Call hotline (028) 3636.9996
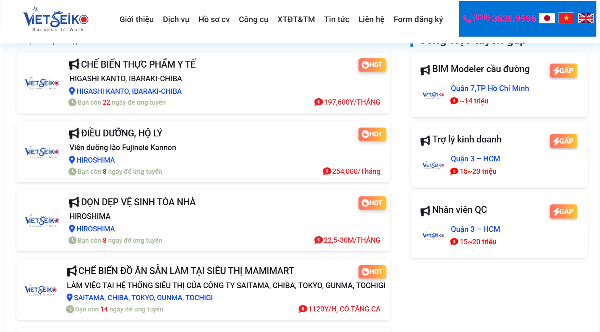The height and width of the screenshot is (332, 600). (504, 19)
